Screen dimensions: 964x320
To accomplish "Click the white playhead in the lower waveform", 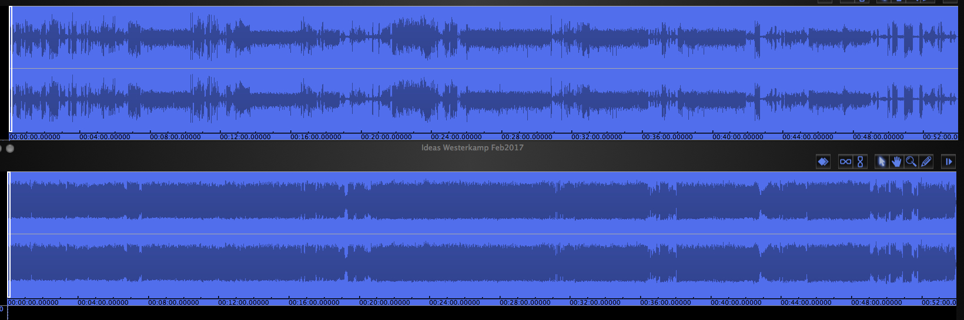I will (9, 235).
